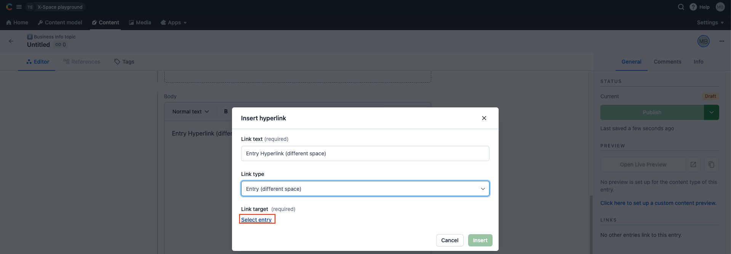Click 'Last saved a few seconds ago'

click(x=637, y=128)
